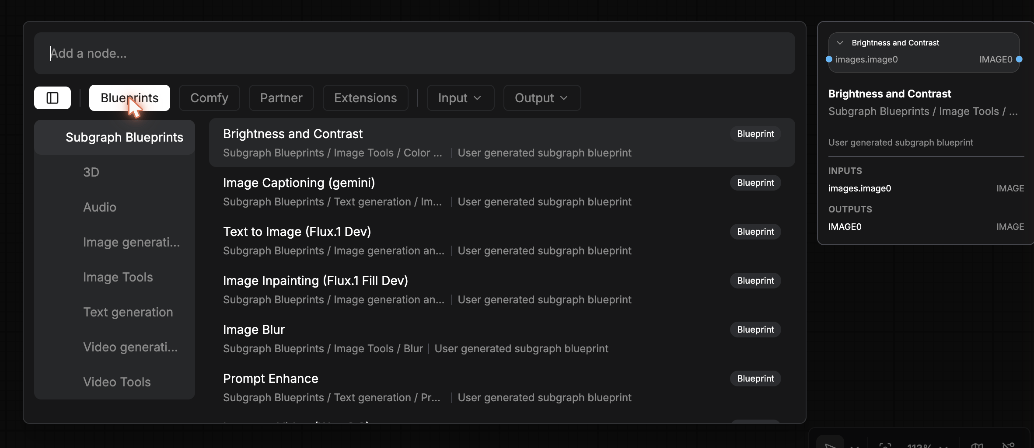Add the Image Inpainting (Flux.1 Fill Dev) blueprint

coord(502,289)
